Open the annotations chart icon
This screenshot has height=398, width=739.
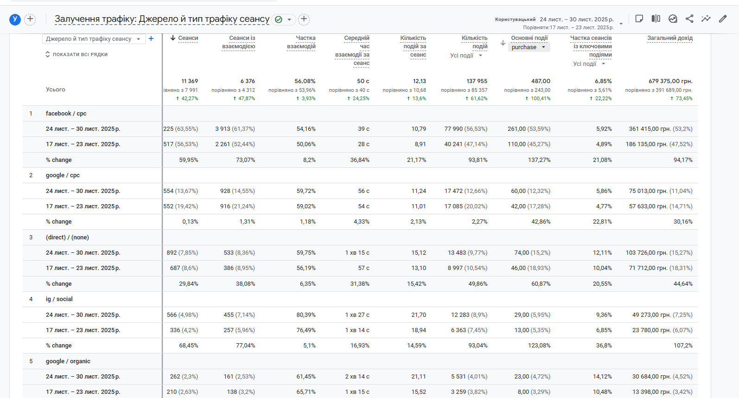673,19
